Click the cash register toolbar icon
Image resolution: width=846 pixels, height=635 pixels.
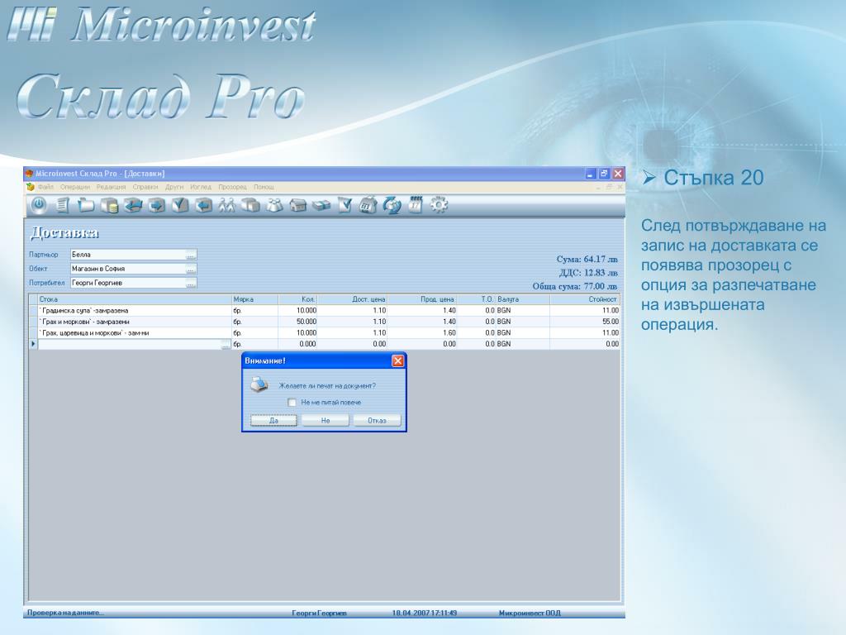click(368, 205)
